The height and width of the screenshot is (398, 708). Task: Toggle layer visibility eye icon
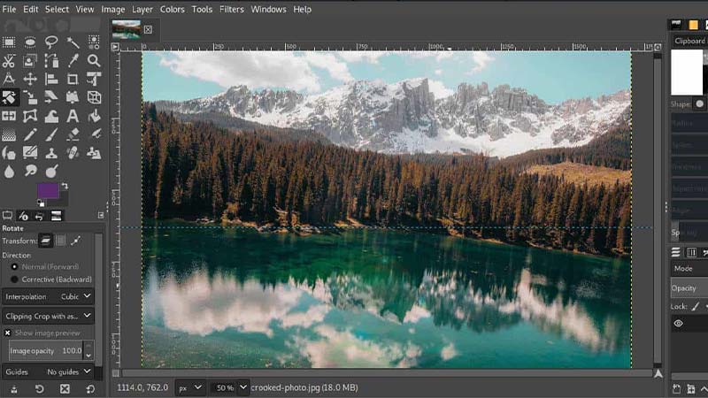[x=678, y=323]
